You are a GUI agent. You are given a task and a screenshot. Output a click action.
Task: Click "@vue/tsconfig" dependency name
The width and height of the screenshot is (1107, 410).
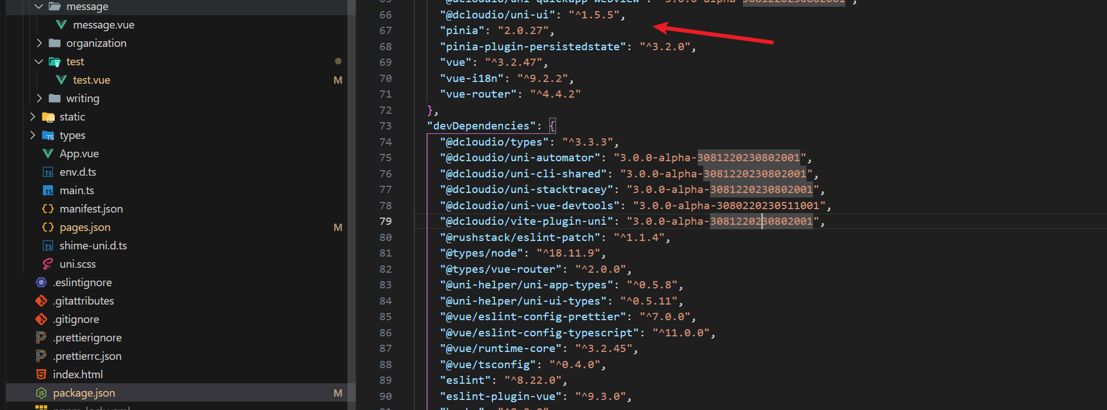pos(487,364)
